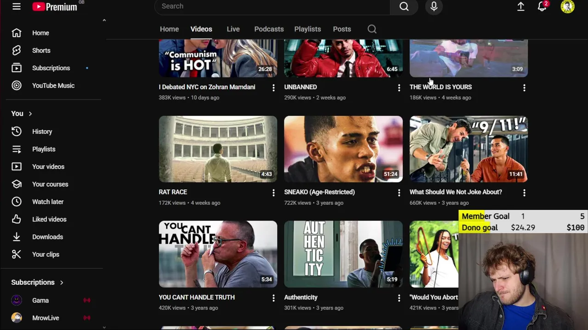
Task: Click the channel search icon
Action: point(372,29)
